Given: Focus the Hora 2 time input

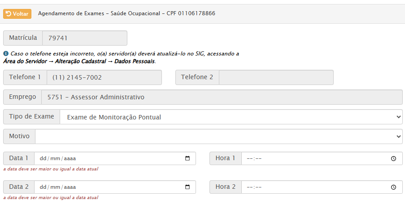Looking at the screenshot, I should pos(314,187).
